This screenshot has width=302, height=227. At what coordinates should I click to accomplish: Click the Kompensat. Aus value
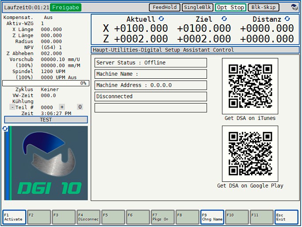pyautogui.click(x=48, y=18)
